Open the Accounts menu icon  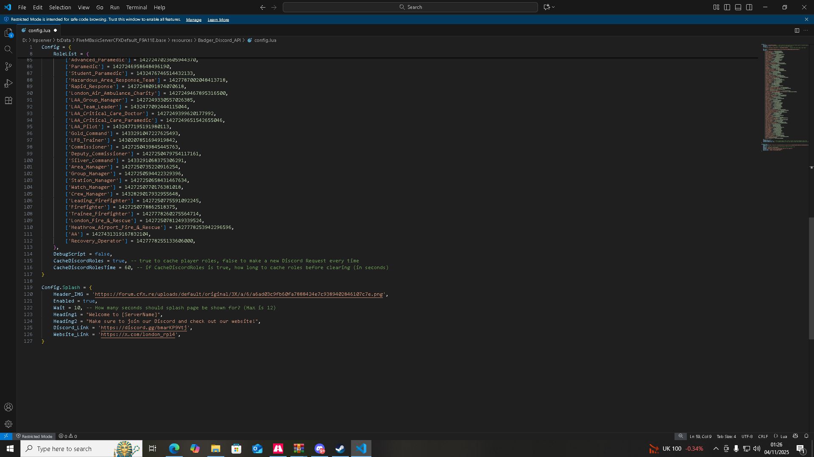8,407
